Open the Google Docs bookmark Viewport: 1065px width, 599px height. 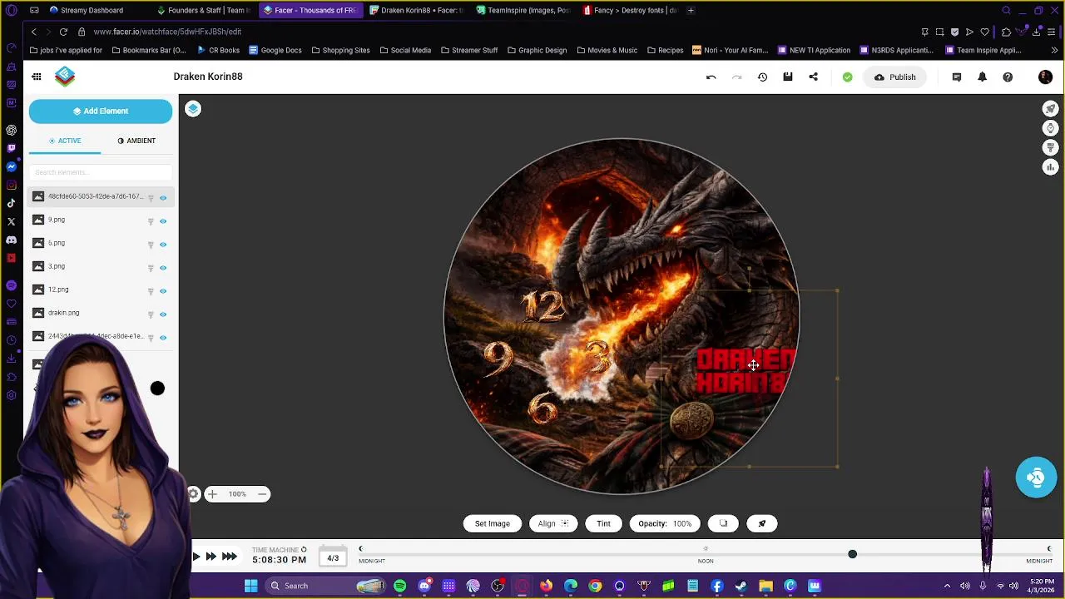pyautogui.click(x=275, y=50)
